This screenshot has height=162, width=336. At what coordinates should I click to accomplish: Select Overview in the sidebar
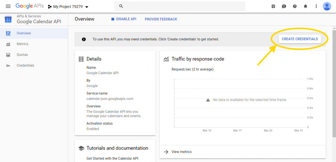(34, 33)
